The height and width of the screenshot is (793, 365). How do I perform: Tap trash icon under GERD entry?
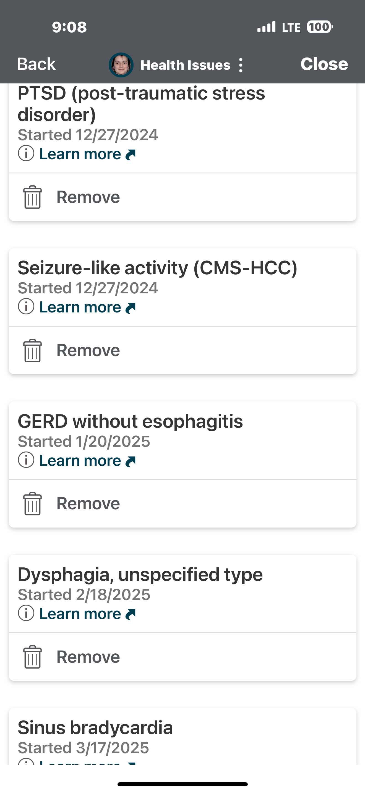pos(32,504)
